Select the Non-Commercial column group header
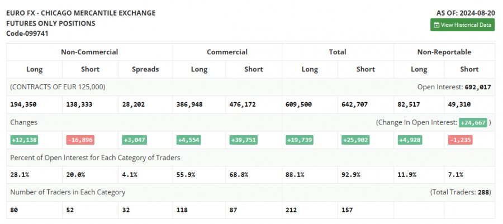 pos(89,52)
